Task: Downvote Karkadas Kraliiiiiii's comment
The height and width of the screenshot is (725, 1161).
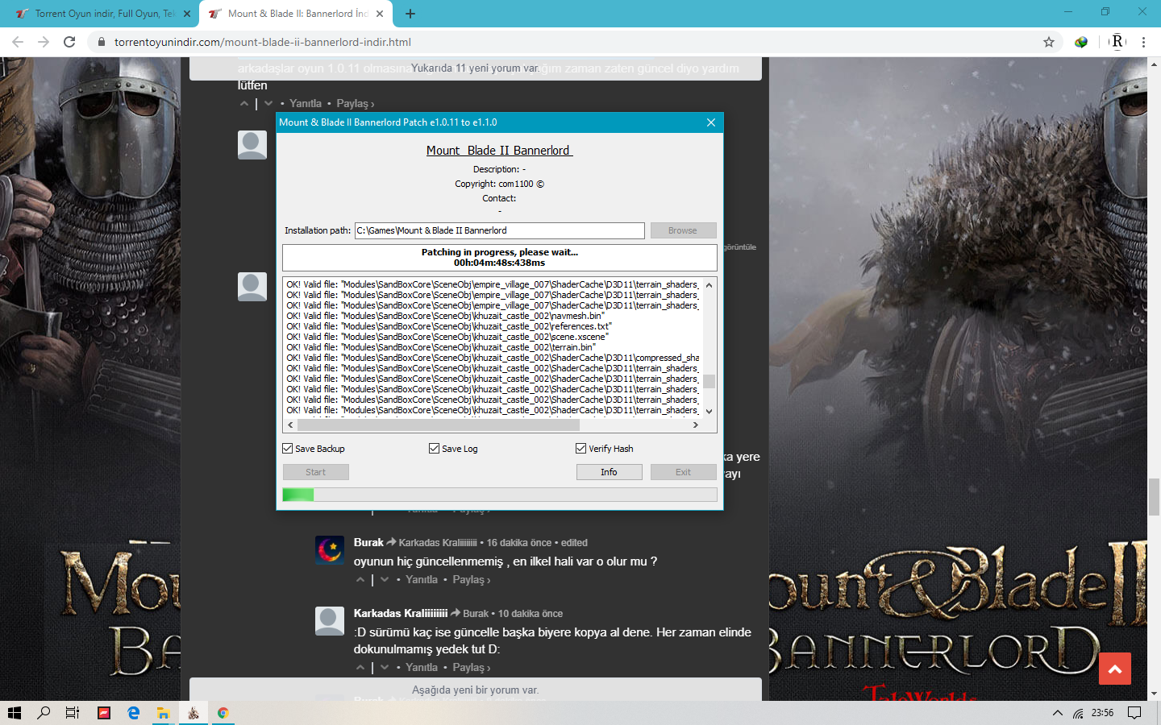Action: click(x=385, y=667)
